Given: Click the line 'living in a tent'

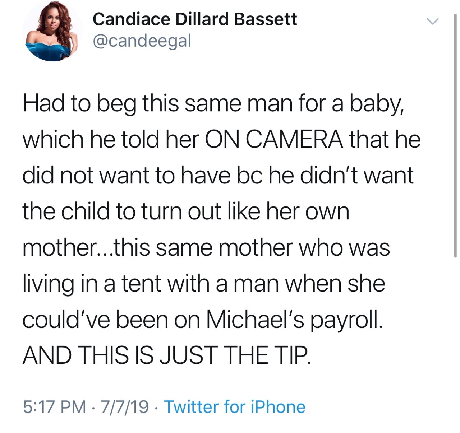Looking at the screenshot, I should pyautogui.click(x=204, y=284).
